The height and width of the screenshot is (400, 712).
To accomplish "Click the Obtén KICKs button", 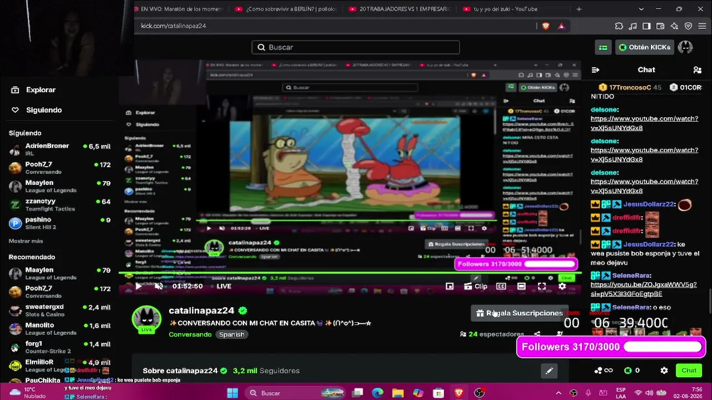I will [645, 47].
